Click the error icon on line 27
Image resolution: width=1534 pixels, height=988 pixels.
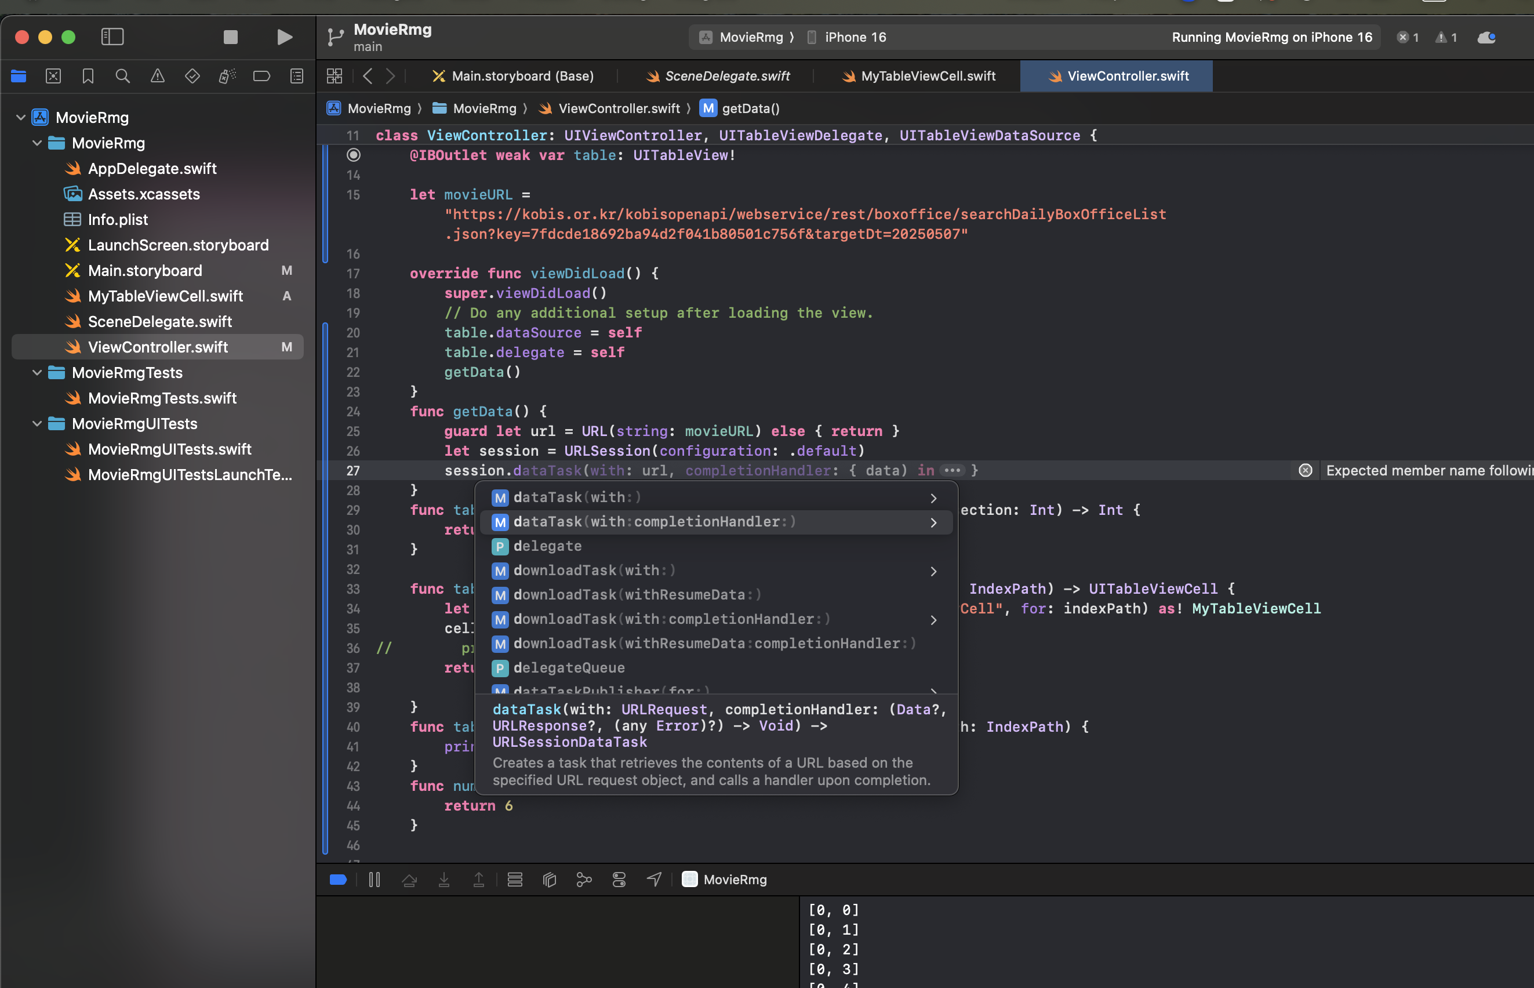[x=1305, y=471]
